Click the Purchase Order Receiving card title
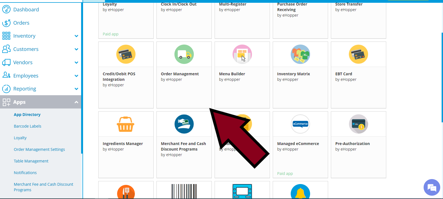The height and width of the screenshot is (199, 443). tap(292, 7)
